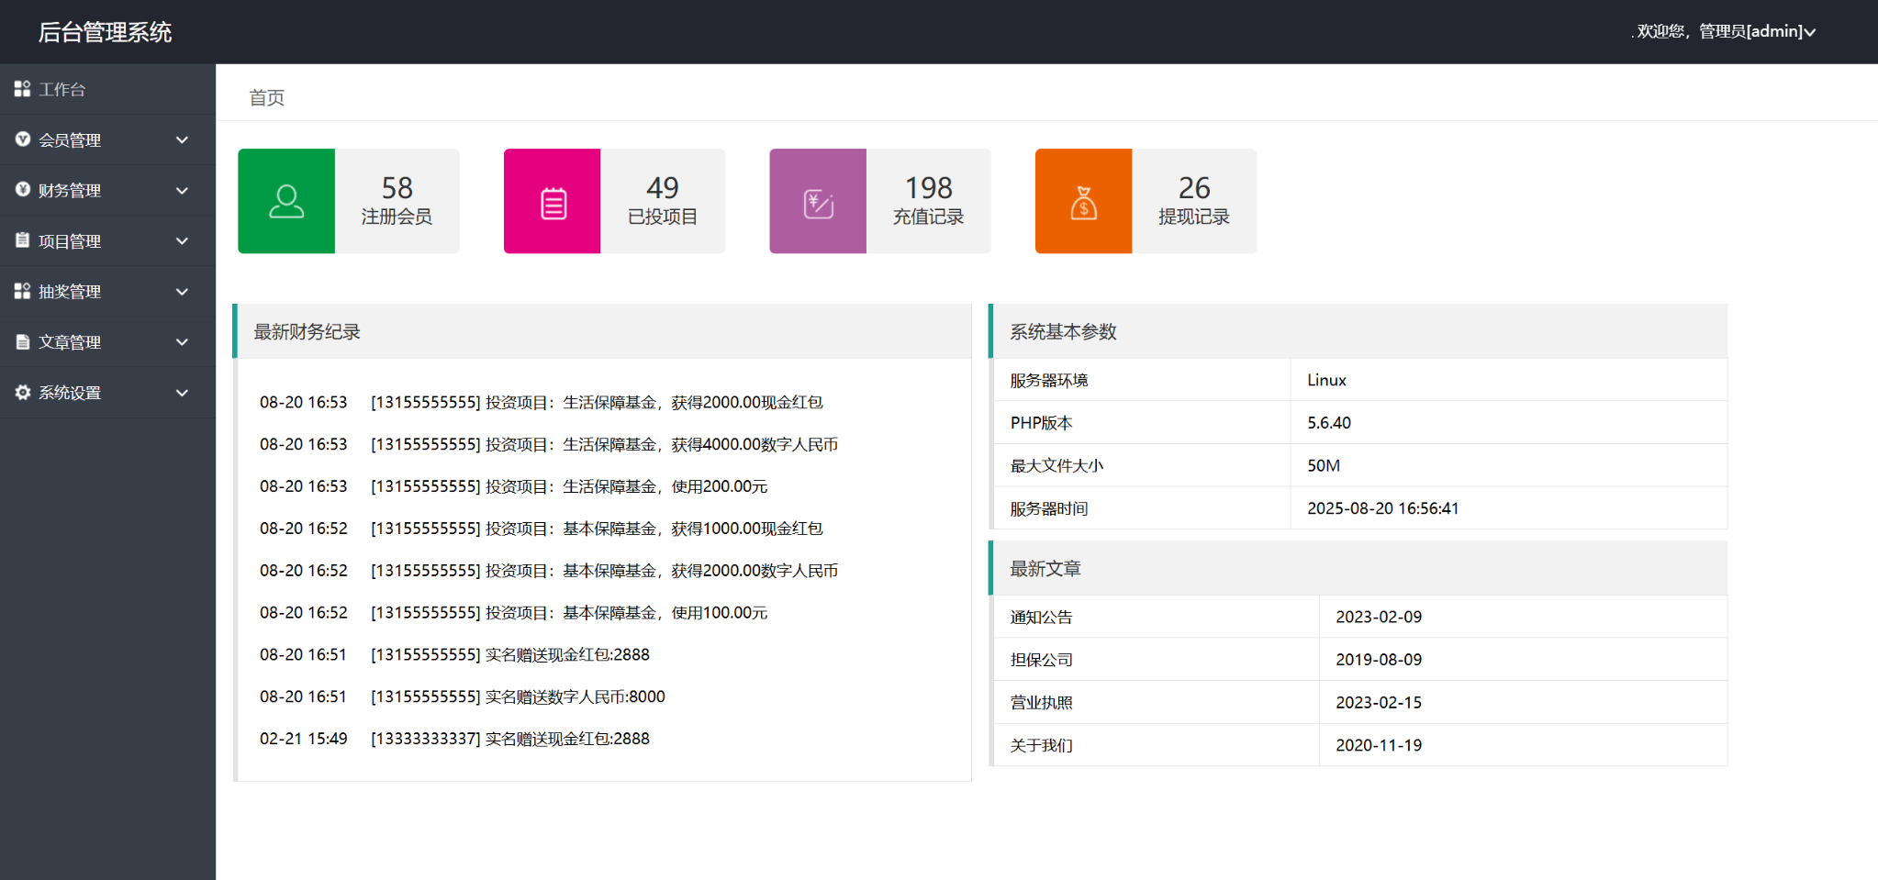Click the purple recharge records icon

click(818, 202)
